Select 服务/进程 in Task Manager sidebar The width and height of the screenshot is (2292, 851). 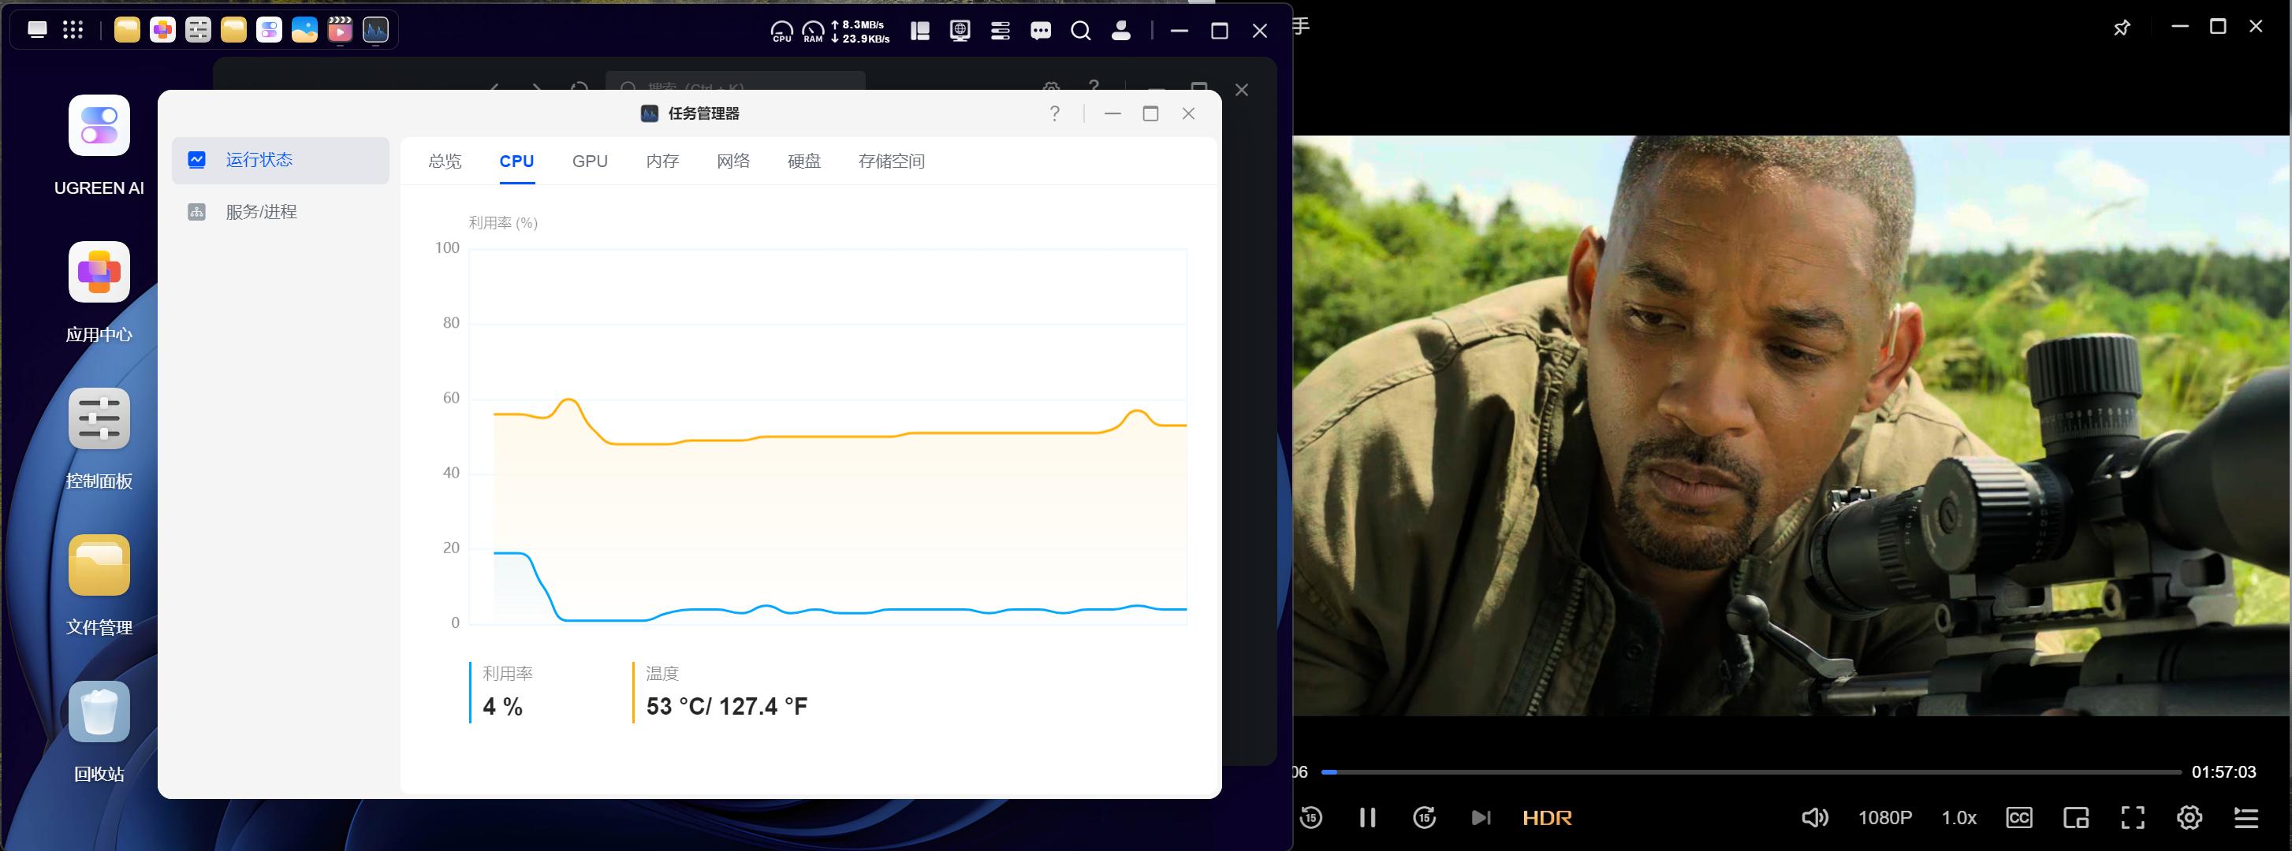280,212
